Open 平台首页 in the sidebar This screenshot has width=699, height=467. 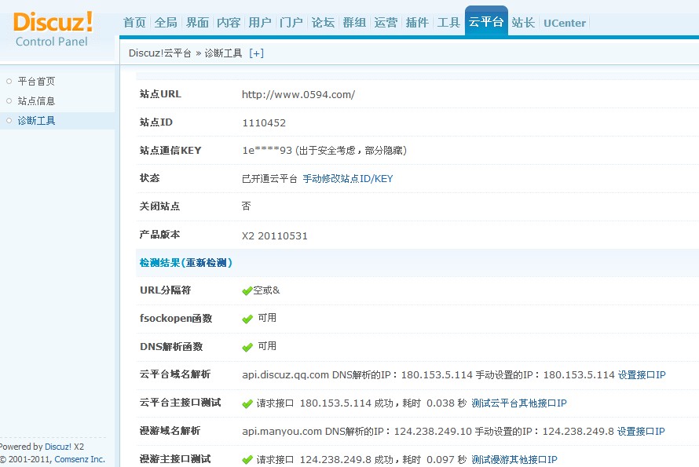37,81
